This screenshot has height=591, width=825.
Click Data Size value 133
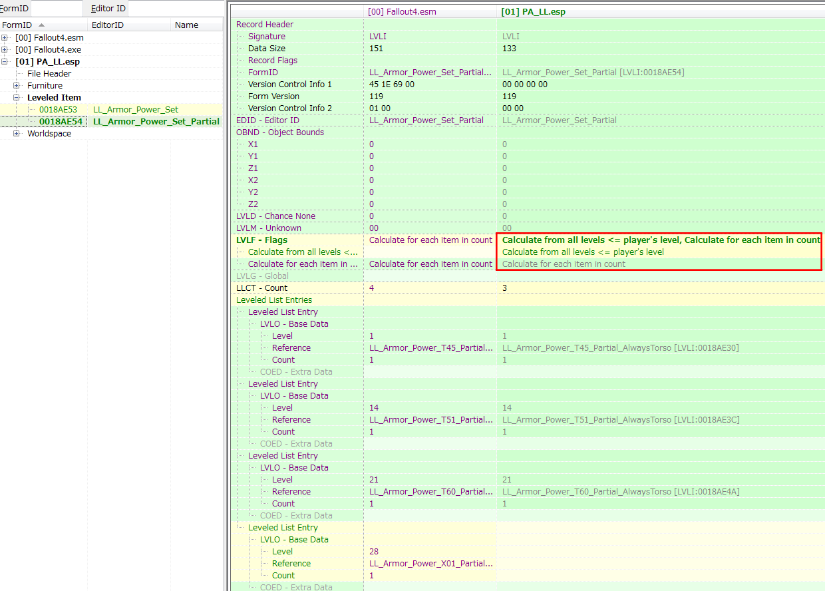tap(509, 48)
